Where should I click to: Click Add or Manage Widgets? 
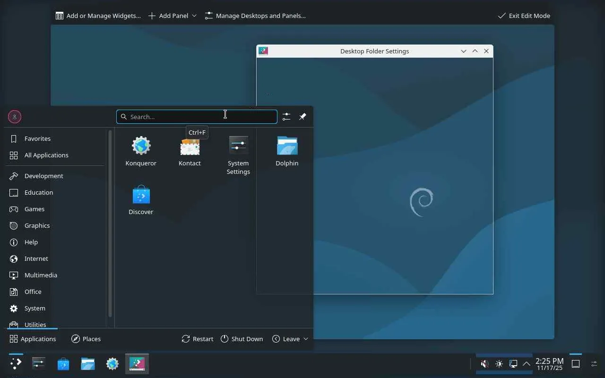tap(98, 16)
